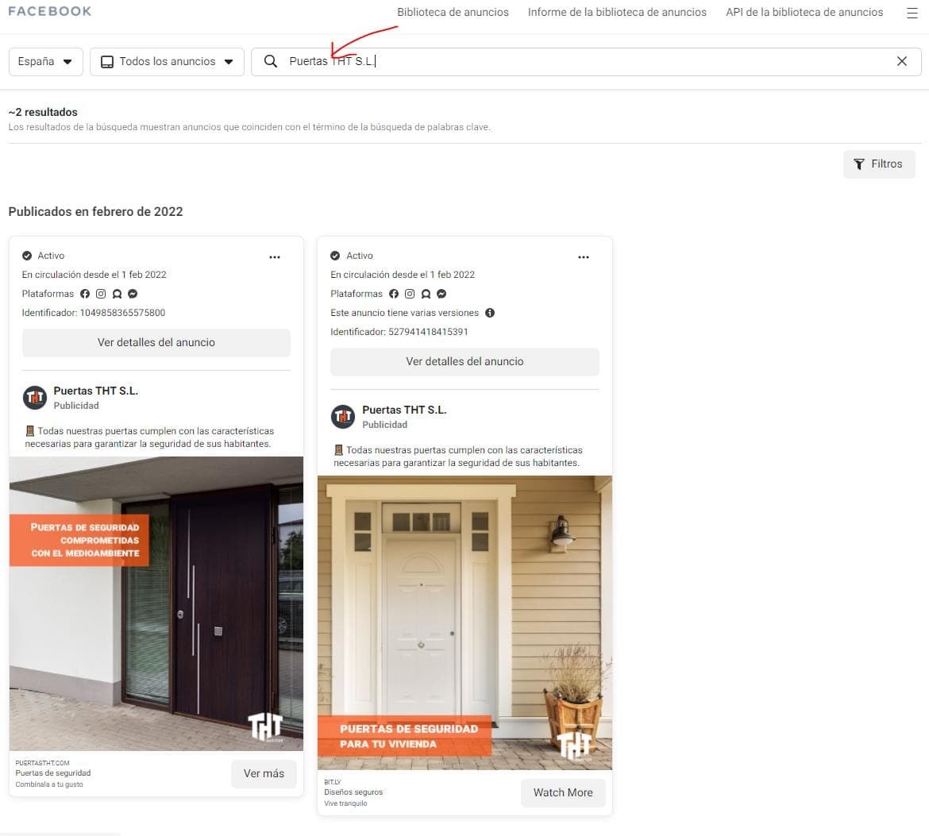Screen dimensions: 929x836
Task: Open 'Biblioteca de anuncios' nav item
Action: point(453,13)
